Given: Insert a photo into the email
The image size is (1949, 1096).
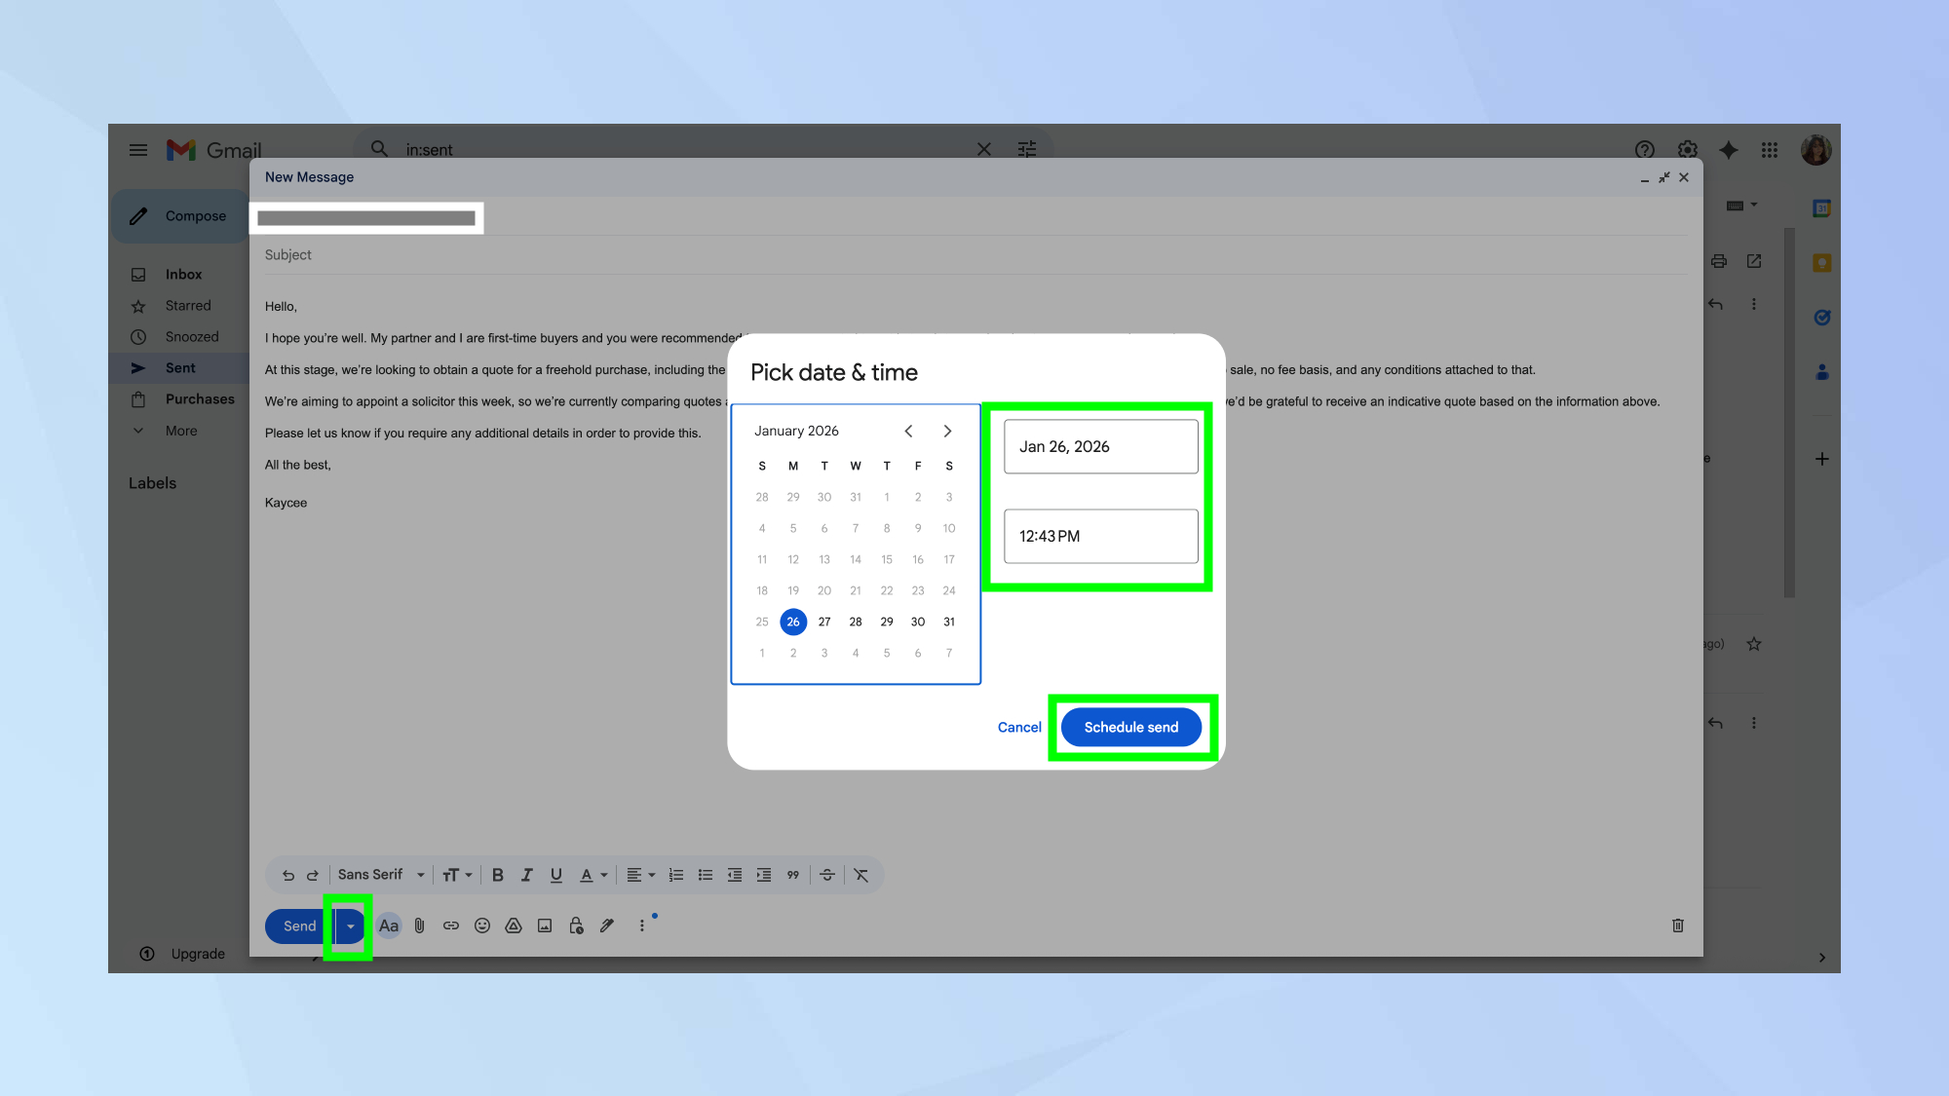Looking at the screenshot, I should coord(545,926).
